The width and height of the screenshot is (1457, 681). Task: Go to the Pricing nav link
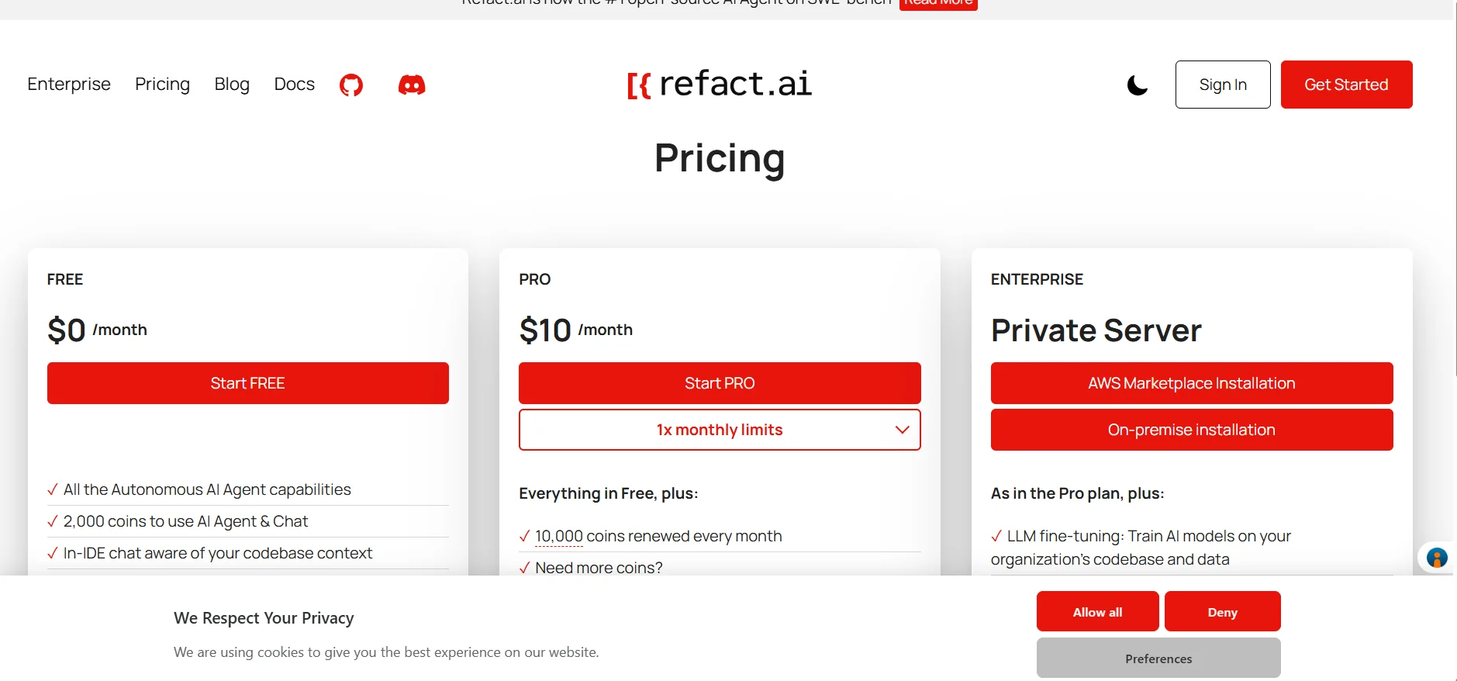[162, 84]
